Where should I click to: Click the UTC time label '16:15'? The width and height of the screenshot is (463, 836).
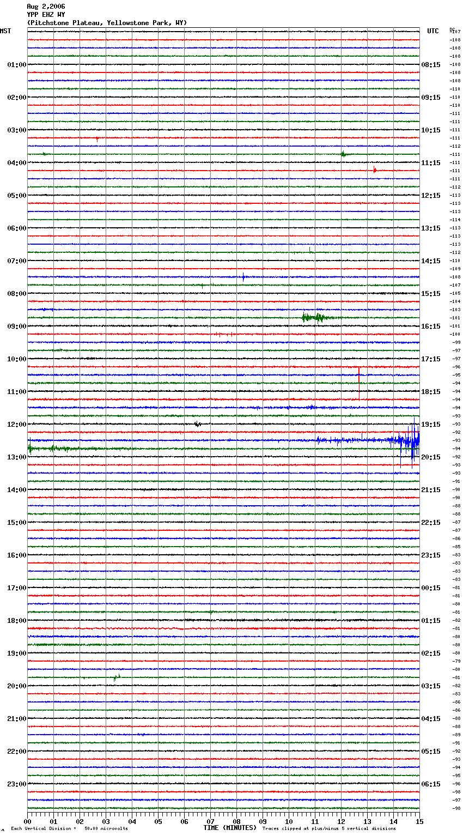[431, 326]
